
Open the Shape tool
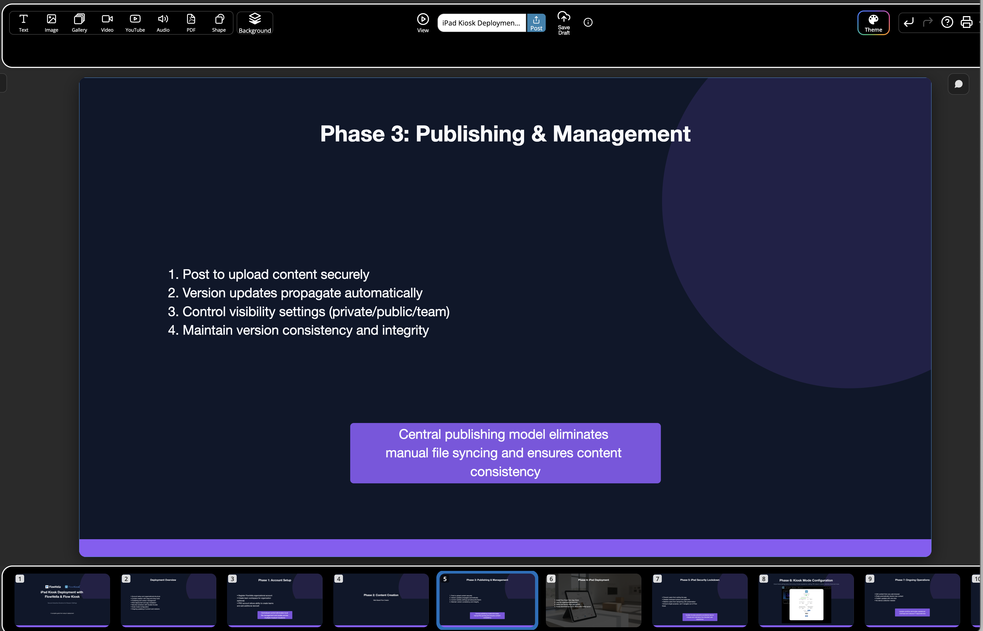pos(219,23)
